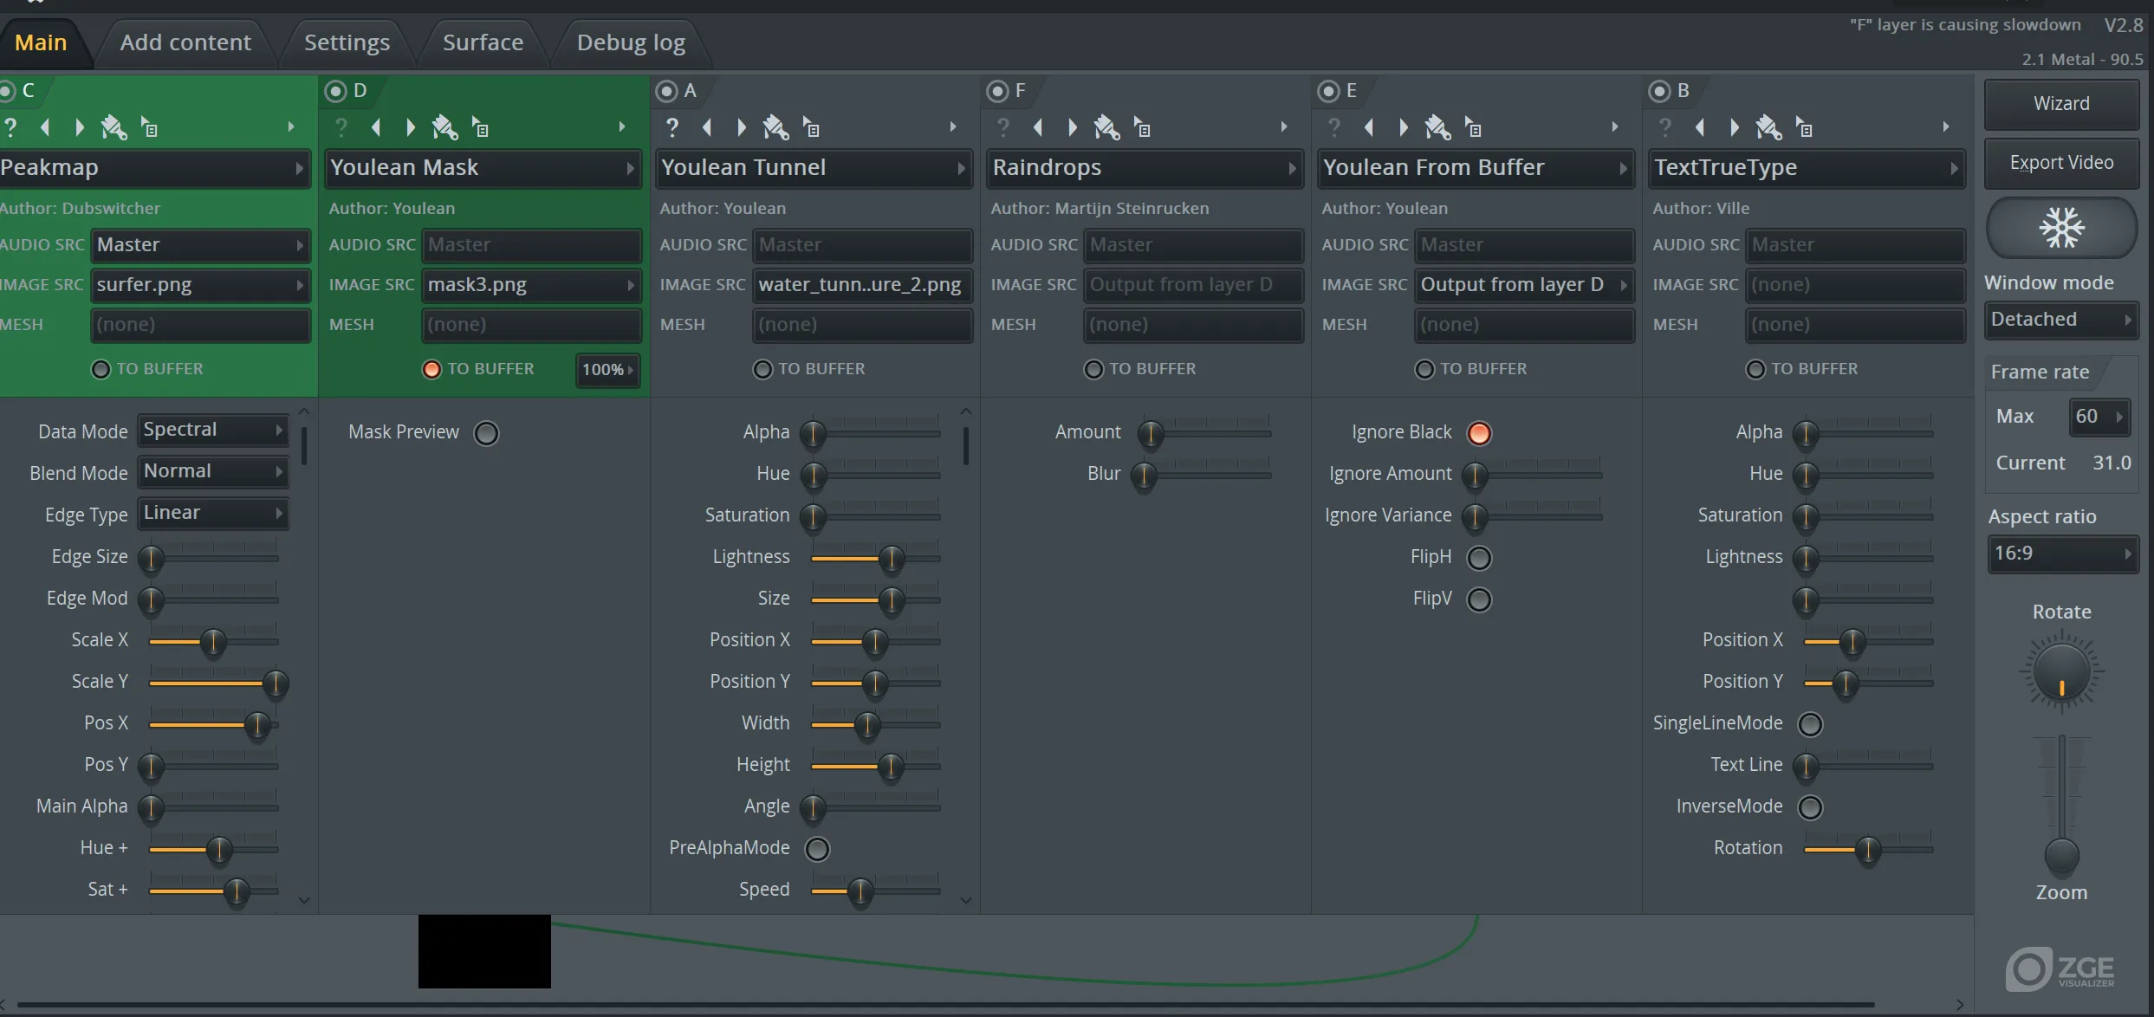
Task: Click the Rotate knob
Action: click(2061, 671)
